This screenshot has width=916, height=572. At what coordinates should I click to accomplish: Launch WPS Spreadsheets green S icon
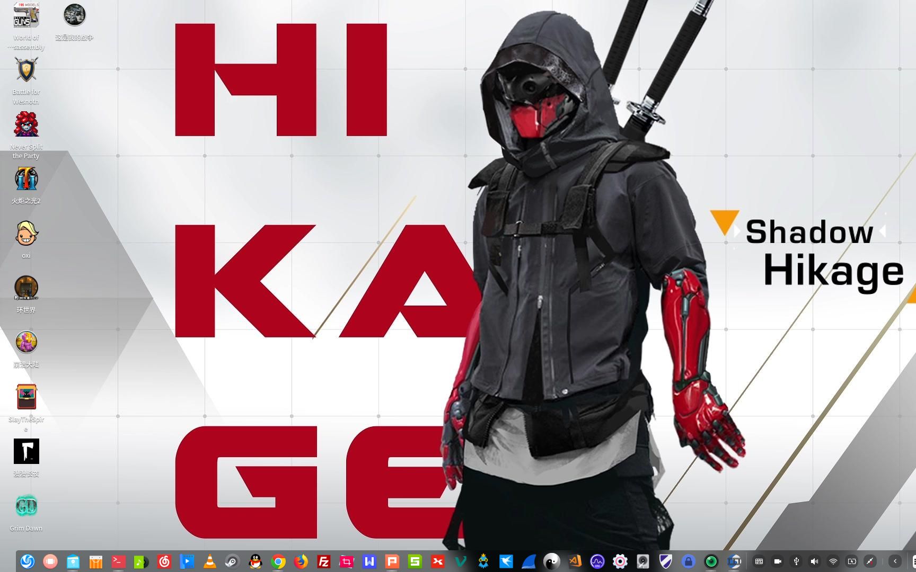(415, 561)
